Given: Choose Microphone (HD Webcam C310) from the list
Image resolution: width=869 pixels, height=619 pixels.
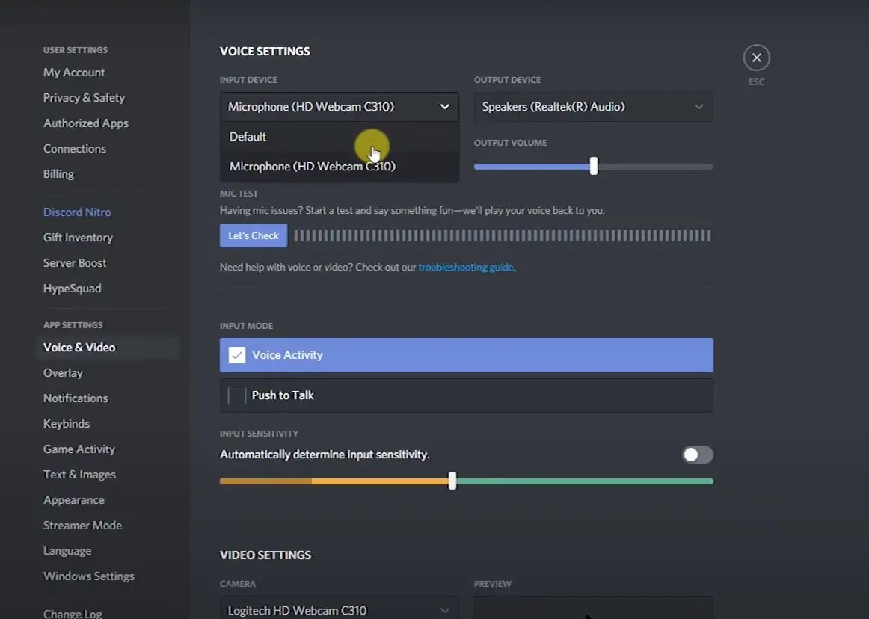Looking at the screenshot, I should point(313,166).
